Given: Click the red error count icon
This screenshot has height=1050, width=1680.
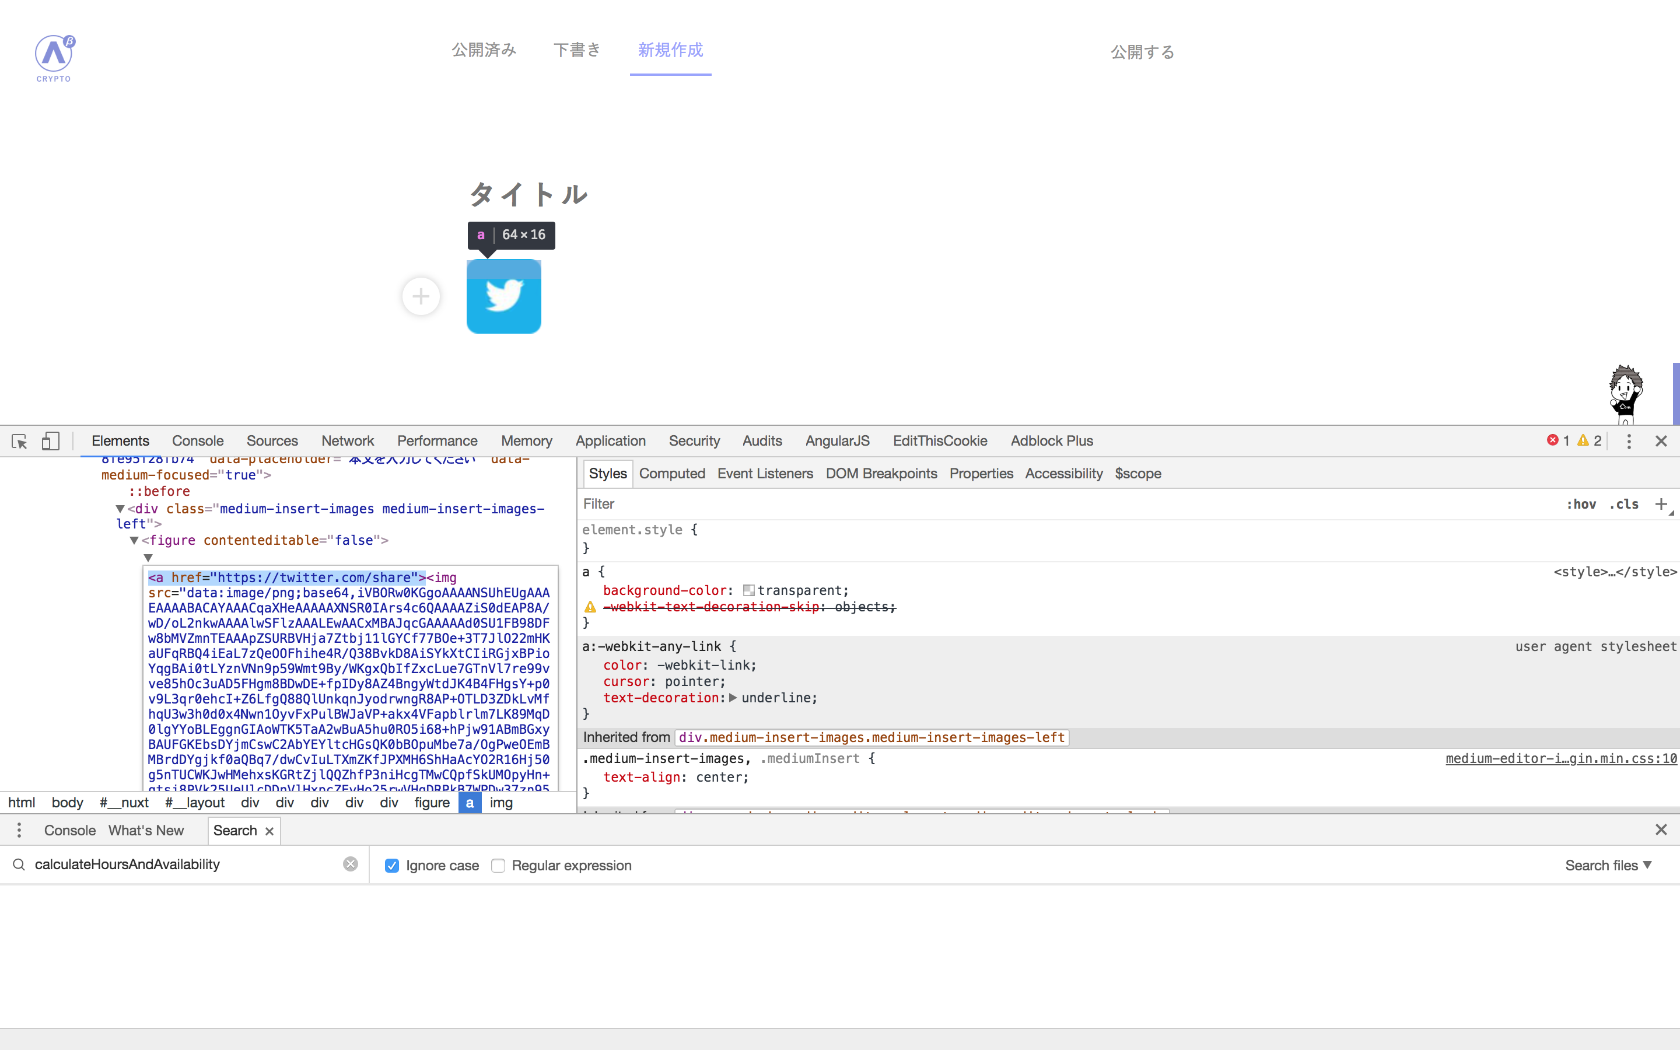Looking at the screenshot, I should 1552,440.
